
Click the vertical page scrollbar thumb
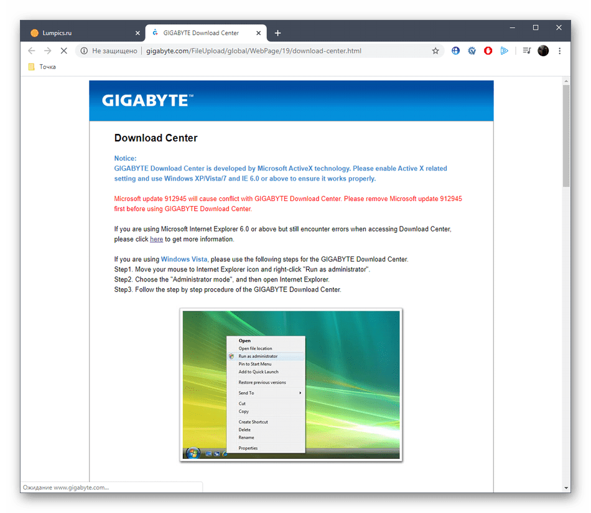[566, 136]
